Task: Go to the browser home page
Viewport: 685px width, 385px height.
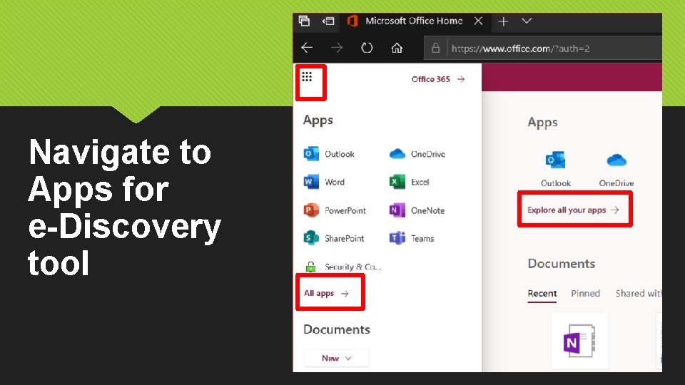Action: [x=397, y=48]
